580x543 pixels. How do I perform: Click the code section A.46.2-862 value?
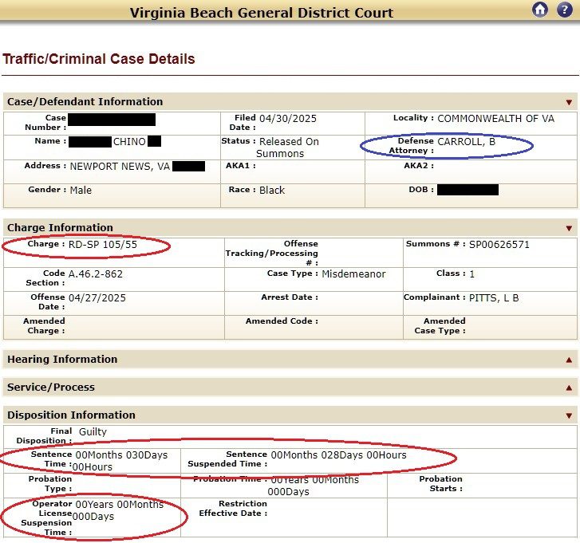96,274
